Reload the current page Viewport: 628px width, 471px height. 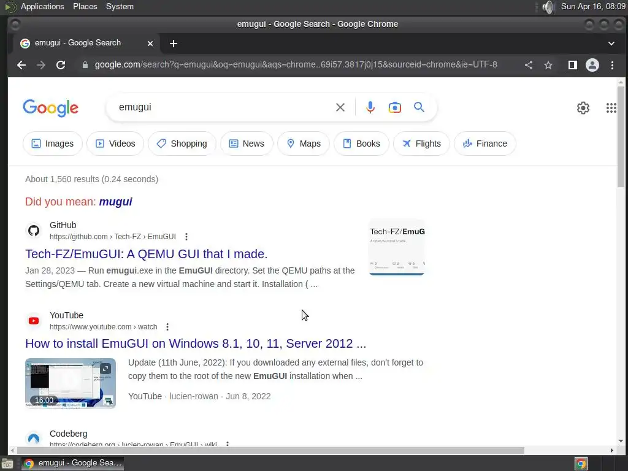pyautogui.click(x=61, y=65)
